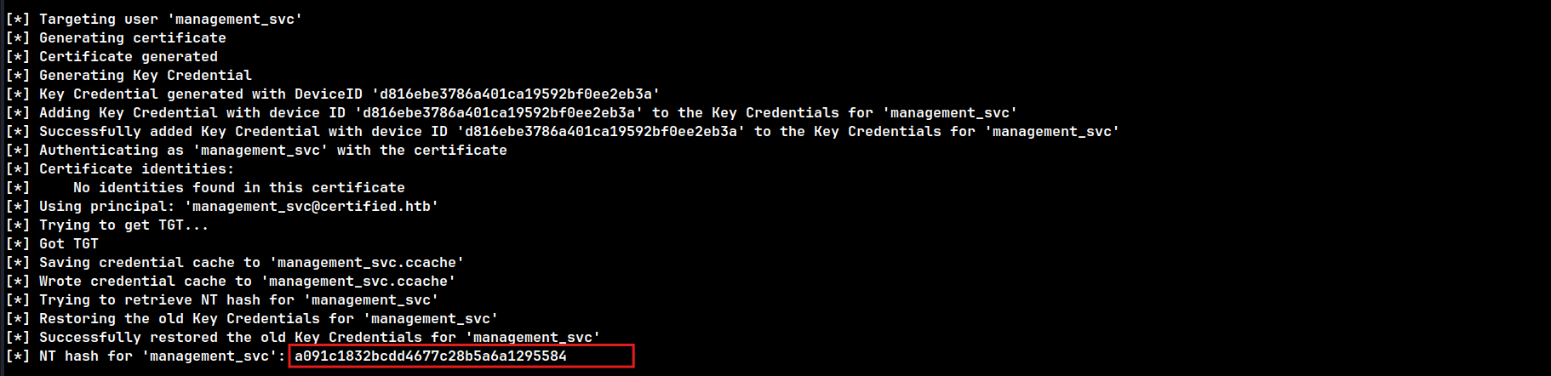Image resolution: width=1551 pixels, height=376 pixels.
Task: Select the "Generating certificate" output line
Action: 132,37
